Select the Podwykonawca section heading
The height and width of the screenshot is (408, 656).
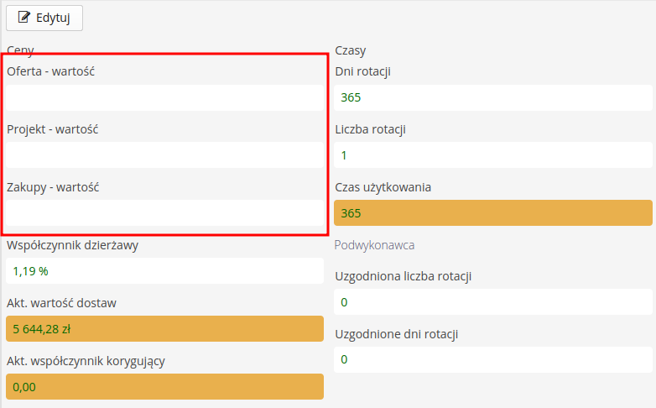pyautogui.click(x=374, y=245)
